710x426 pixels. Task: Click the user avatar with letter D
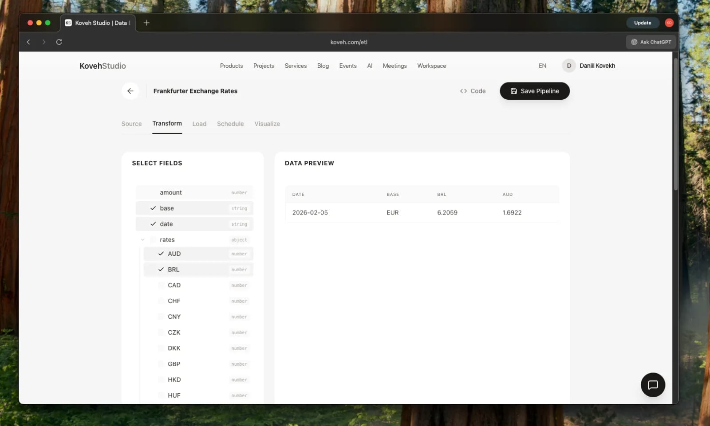(568, 66)
